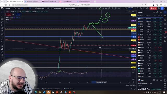Delete the selected drawing in the floating toolbar

pyautogui.click(x=116, y=8)
